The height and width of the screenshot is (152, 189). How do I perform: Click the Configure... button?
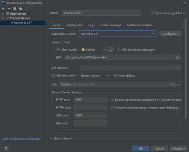[170, 34]
